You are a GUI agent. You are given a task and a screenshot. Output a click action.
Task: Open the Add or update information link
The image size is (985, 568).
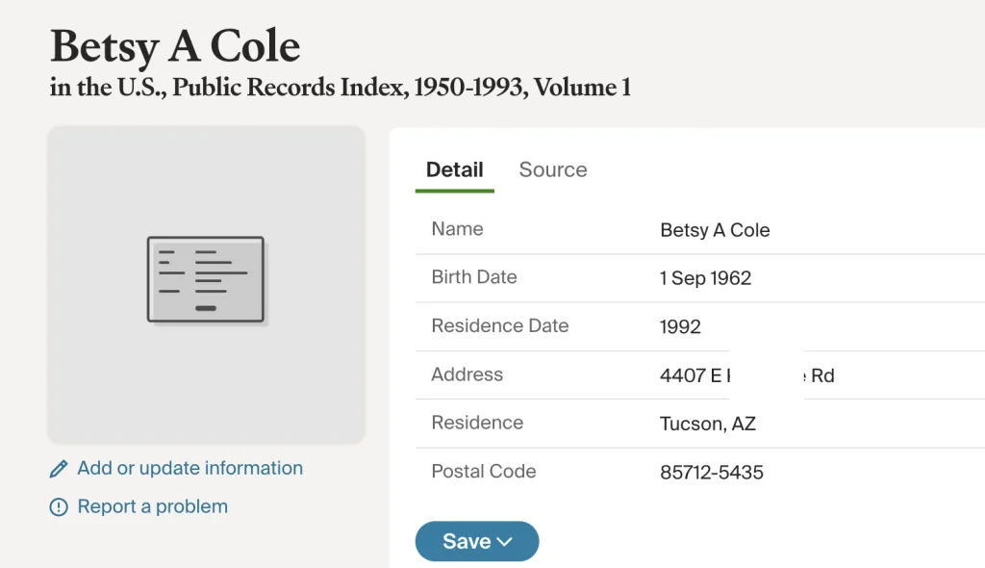coord(189,468)
